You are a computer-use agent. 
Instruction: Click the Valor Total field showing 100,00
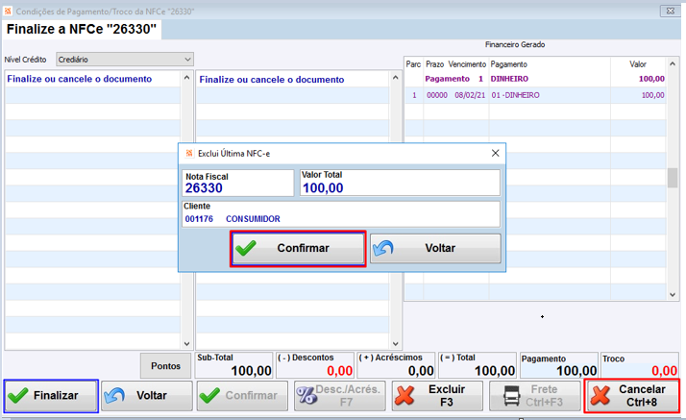(400, 183)
